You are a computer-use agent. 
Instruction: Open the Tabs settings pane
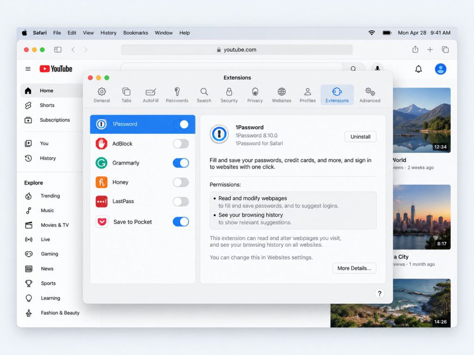coord(126,95)
